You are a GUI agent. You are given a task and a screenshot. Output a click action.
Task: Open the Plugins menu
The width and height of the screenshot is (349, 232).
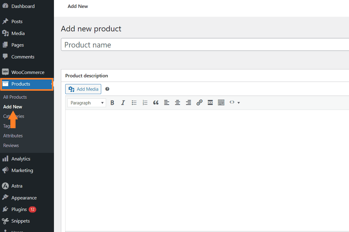click(27, 209)
